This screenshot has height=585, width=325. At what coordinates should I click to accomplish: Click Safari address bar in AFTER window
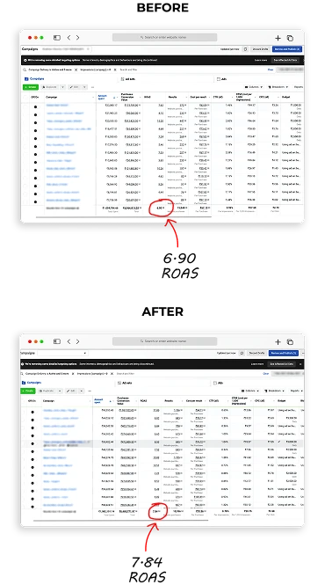(165, 341)
